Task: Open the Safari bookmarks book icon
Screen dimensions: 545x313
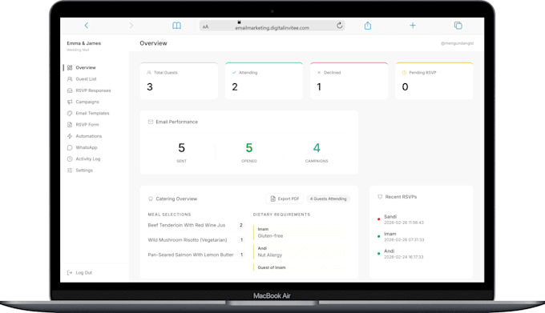Action: click(176, 26)
